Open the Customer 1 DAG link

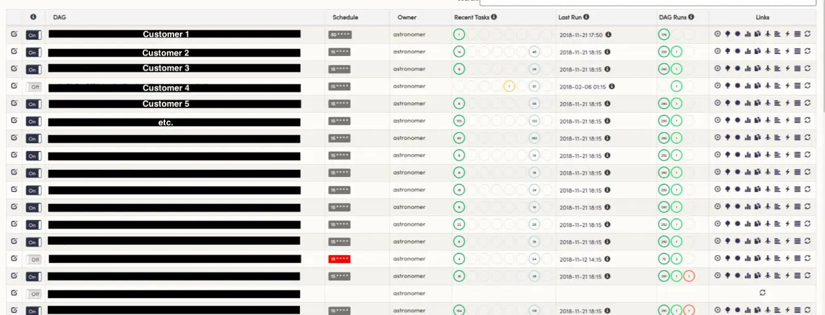[x=175, y=34]
